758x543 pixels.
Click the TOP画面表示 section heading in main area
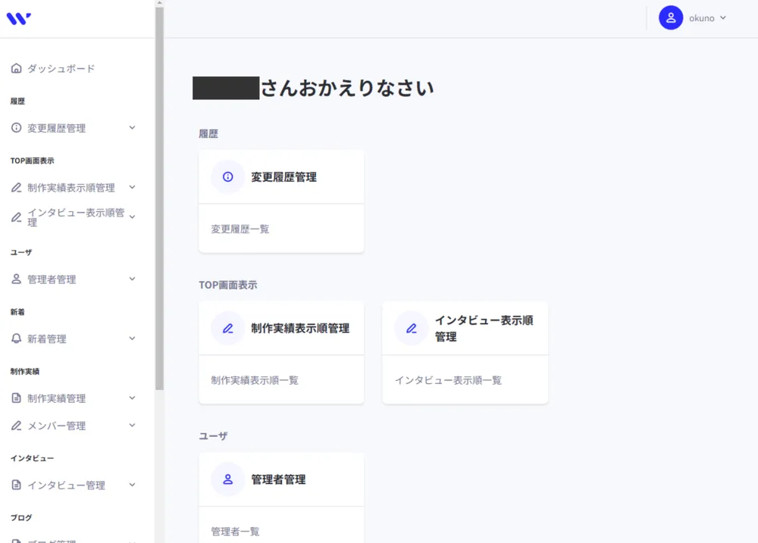tap(228, 285)
